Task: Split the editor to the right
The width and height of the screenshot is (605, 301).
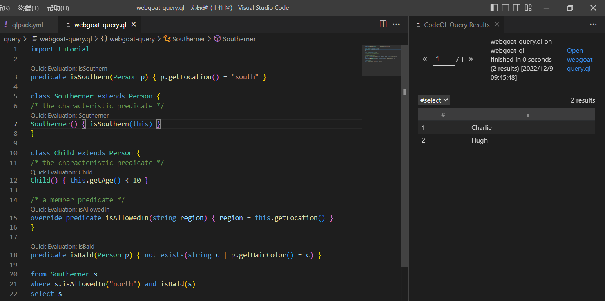Action: click(x=383, y=24)
